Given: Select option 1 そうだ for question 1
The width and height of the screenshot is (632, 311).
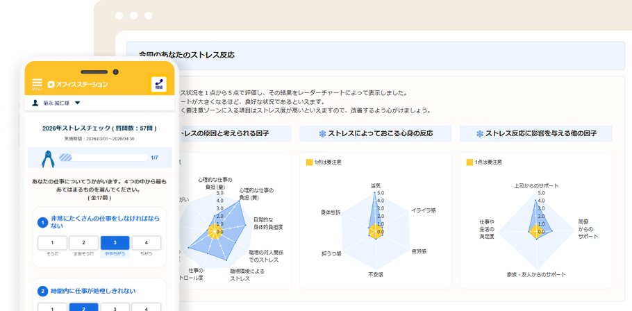Looking at the screenshot, I should pyautogui.click(x=52, y=243).
